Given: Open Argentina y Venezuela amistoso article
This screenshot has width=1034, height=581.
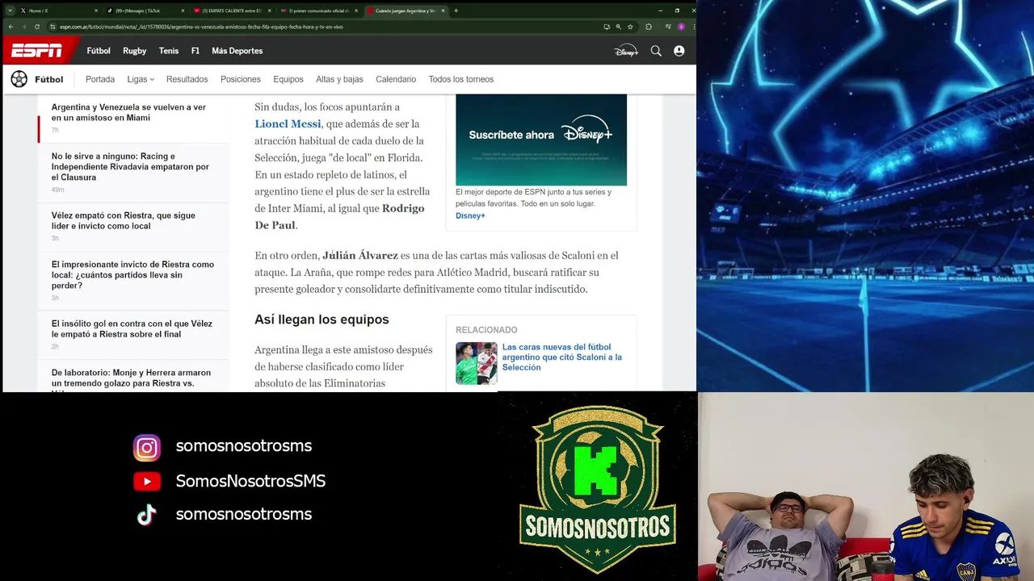Looking at the screenshot, I should click(x=128, y=112).
